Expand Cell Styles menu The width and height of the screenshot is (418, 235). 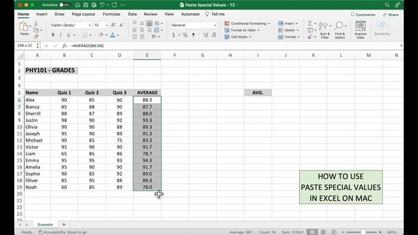point(238,37)
